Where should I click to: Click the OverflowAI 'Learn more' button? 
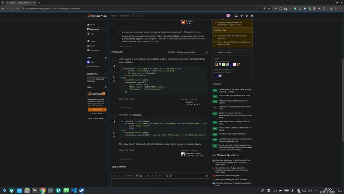[97, 109]
